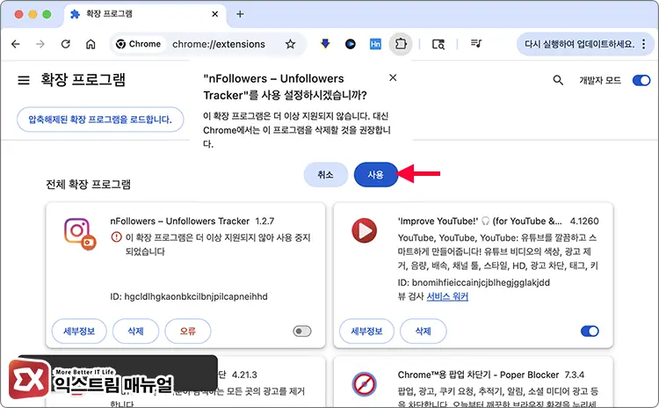Open the home page icon
This screenshot has height=408, width=659.
coord(91,44)
